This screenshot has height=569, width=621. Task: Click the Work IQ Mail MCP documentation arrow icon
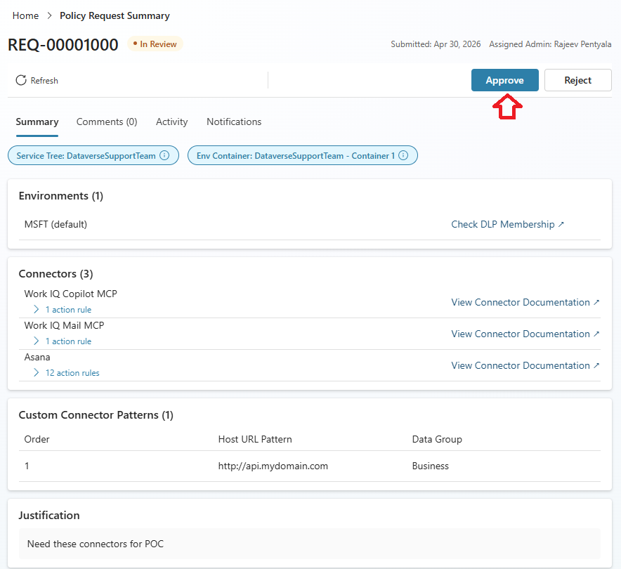[x=596, y=334]
